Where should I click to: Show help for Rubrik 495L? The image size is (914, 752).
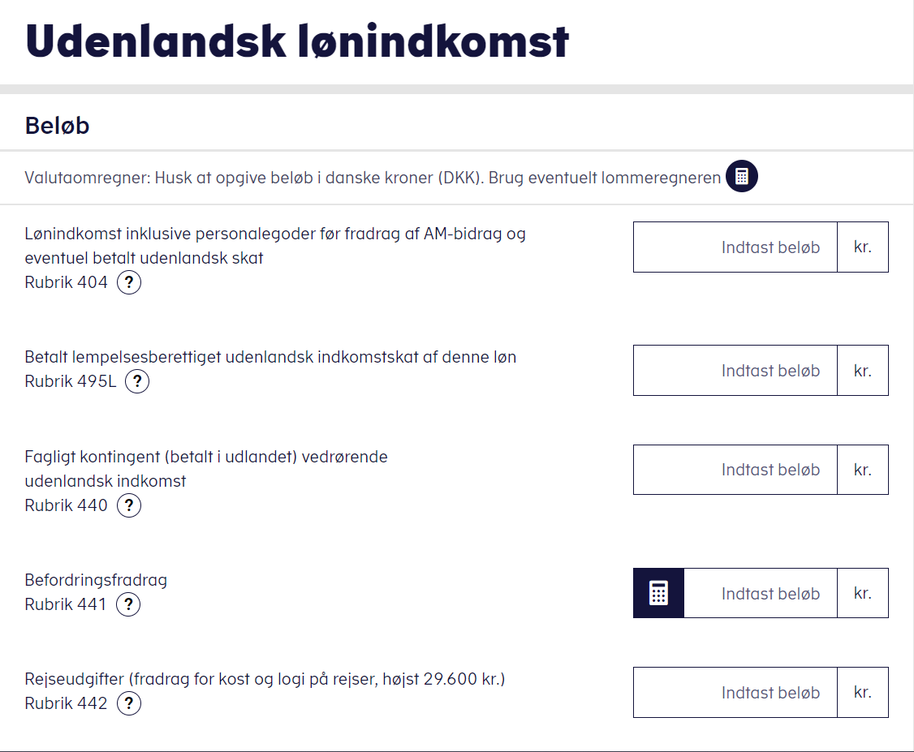coord(137,381)
